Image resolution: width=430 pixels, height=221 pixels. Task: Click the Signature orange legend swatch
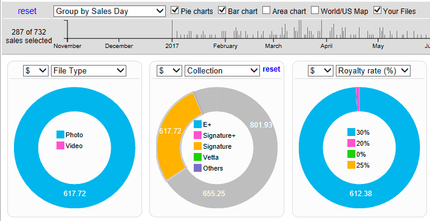point(198,146)
